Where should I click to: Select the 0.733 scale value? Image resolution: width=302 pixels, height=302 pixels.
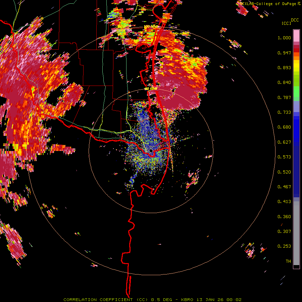click(284, 112)
